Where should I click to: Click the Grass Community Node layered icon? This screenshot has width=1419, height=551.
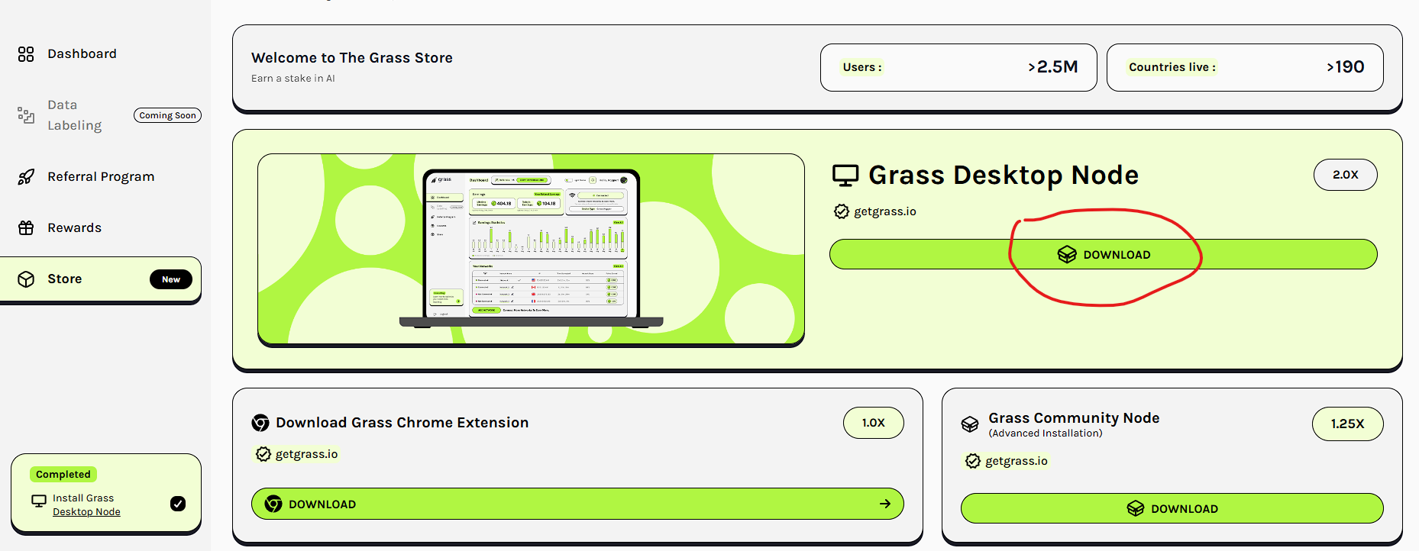click(970, 424)
